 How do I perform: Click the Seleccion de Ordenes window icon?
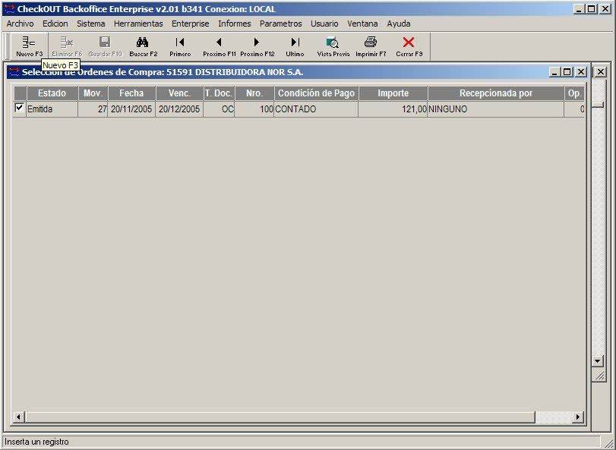(x=14, y=72)
